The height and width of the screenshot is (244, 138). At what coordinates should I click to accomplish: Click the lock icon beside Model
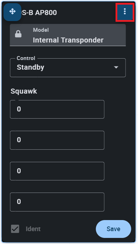(18, 34)
